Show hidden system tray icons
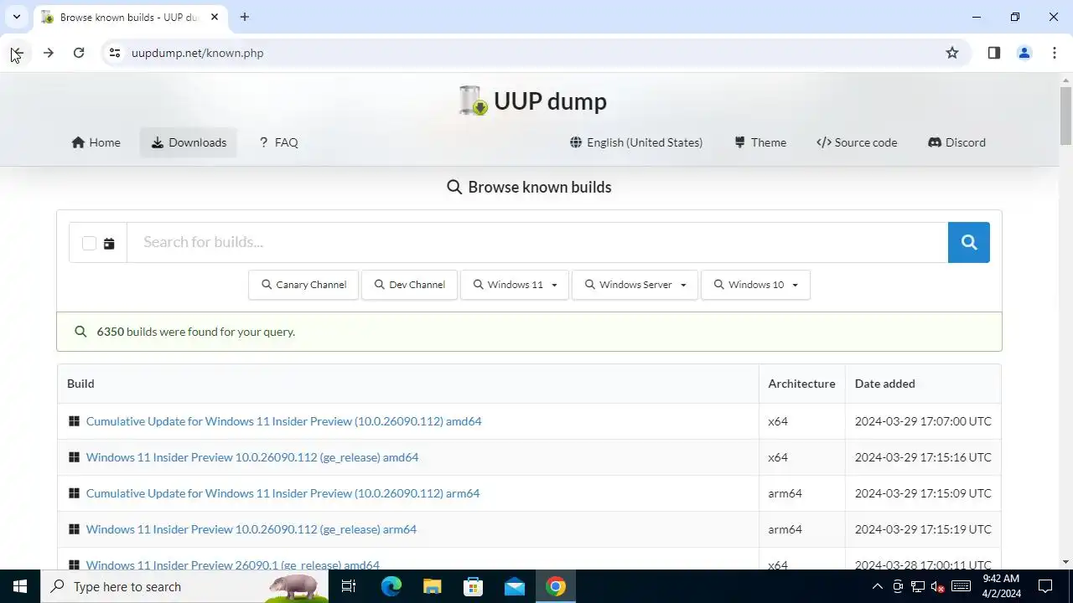 point(878,586)
